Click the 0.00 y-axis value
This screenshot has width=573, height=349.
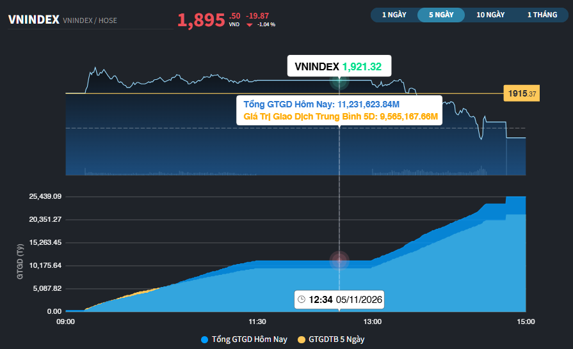point(54,311)
